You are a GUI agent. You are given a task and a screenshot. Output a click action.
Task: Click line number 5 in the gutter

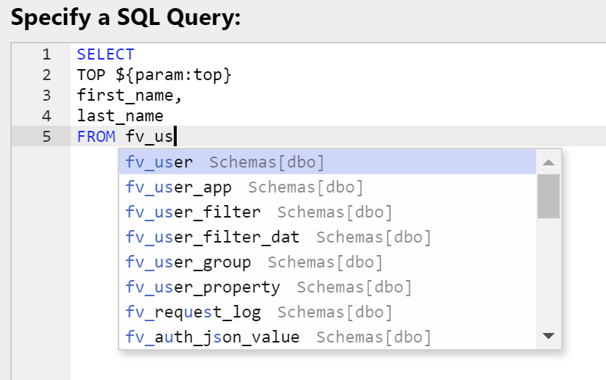click(46, 137)
